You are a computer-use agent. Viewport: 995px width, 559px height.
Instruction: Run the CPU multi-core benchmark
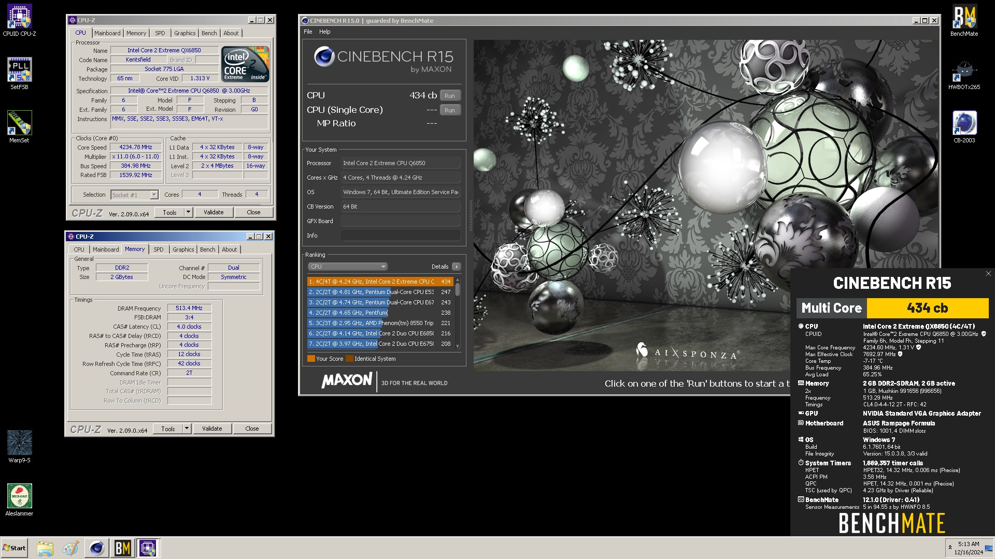pos(450,96)
